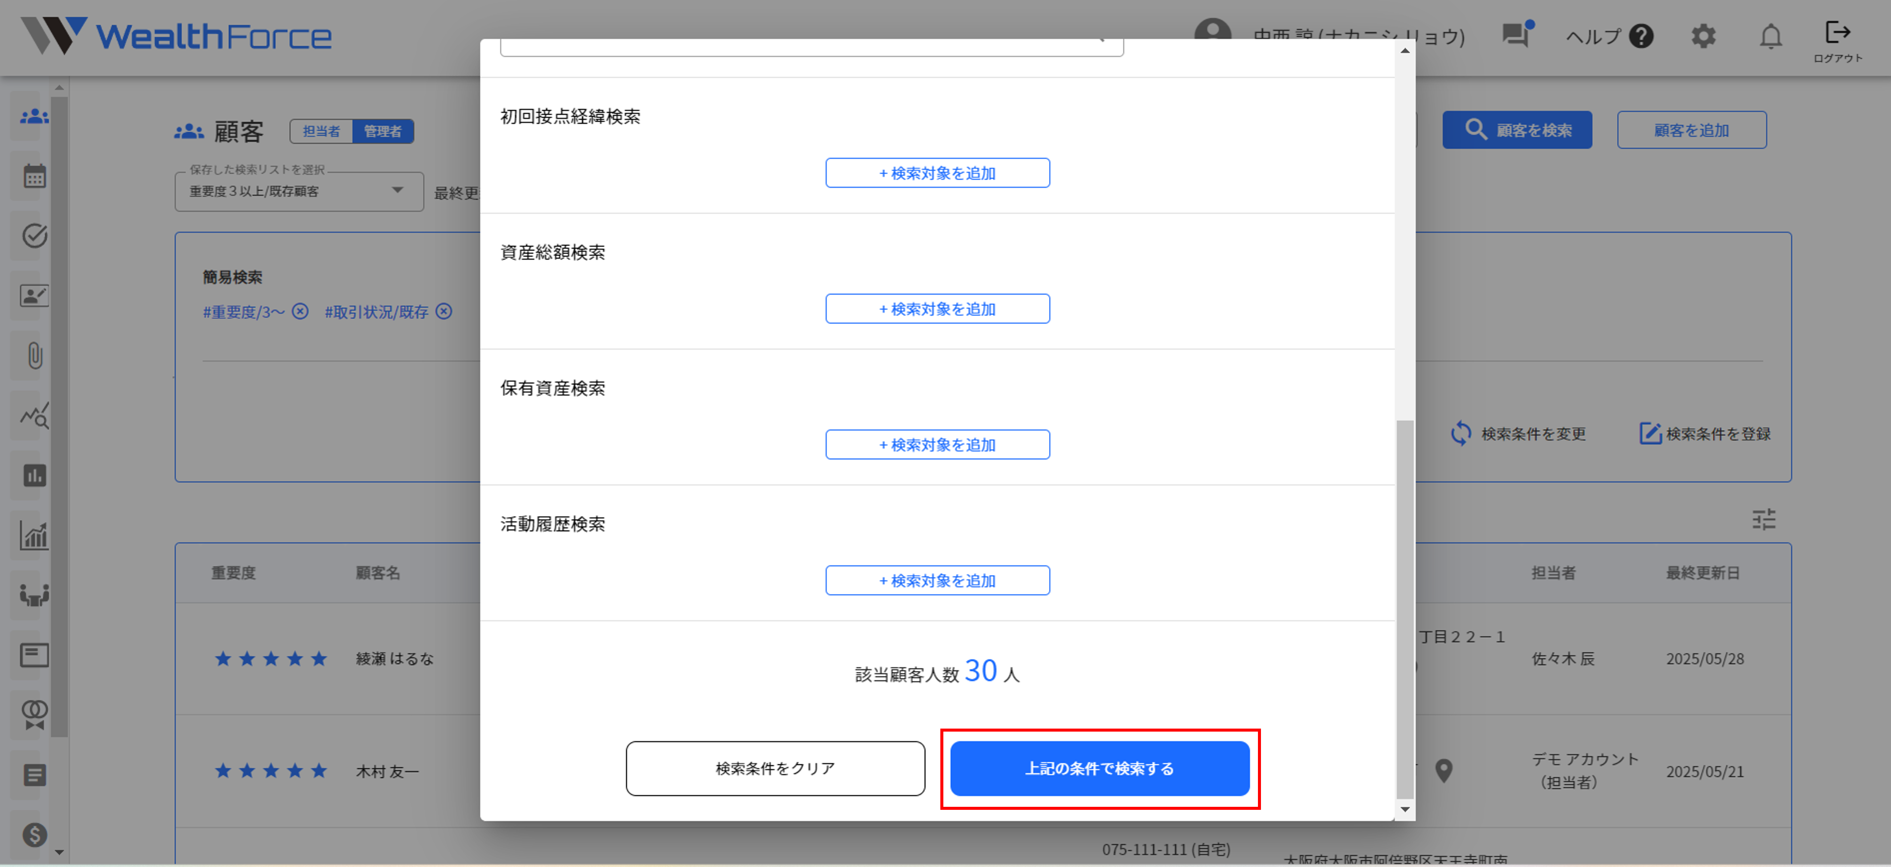Click 検索条件を登録 link
Viewport: 1891px width, 867px height.
click(1704, 434)
